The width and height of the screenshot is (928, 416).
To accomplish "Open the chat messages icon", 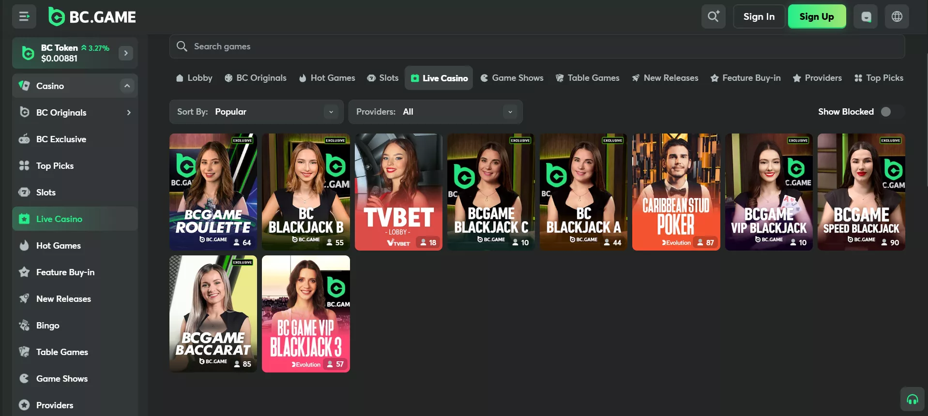I will 866,16.
